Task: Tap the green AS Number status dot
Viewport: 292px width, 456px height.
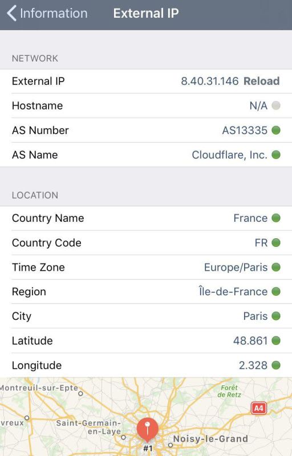Action: [x=275, y=130]
